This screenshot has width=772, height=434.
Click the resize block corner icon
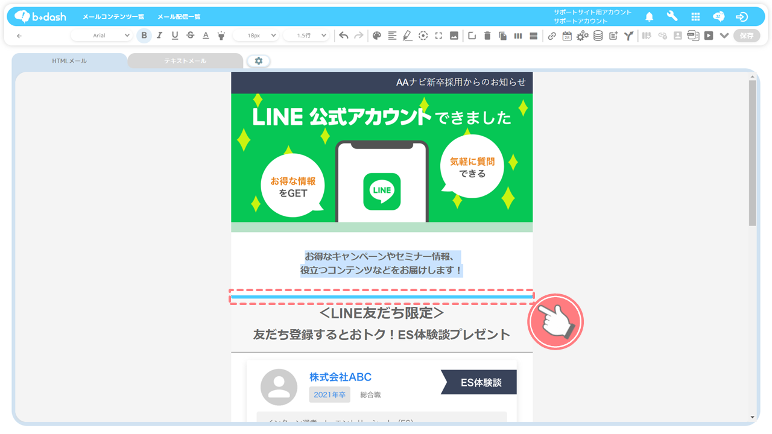pyautogui.click(x=472, y=36)
